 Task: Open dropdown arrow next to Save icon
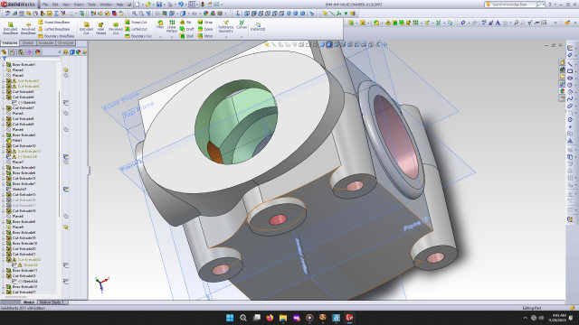click(x=164, y=5)
